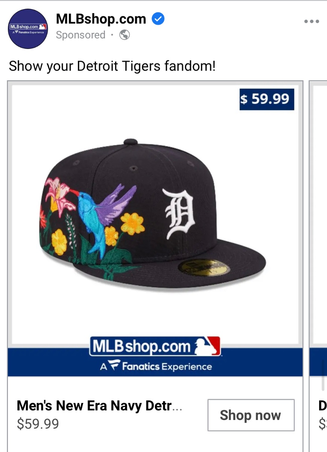Select the next carousel card at right edge
This screenshot has height=452, width=327.
[318, 264]
